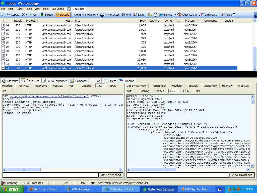
Task: Toggle the Filters tab checkbox
Action: pos(106,81)
